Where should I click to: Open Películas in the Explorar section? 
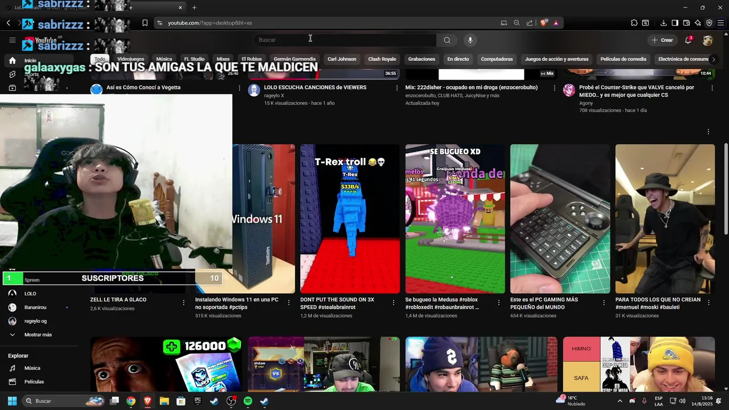34,382
